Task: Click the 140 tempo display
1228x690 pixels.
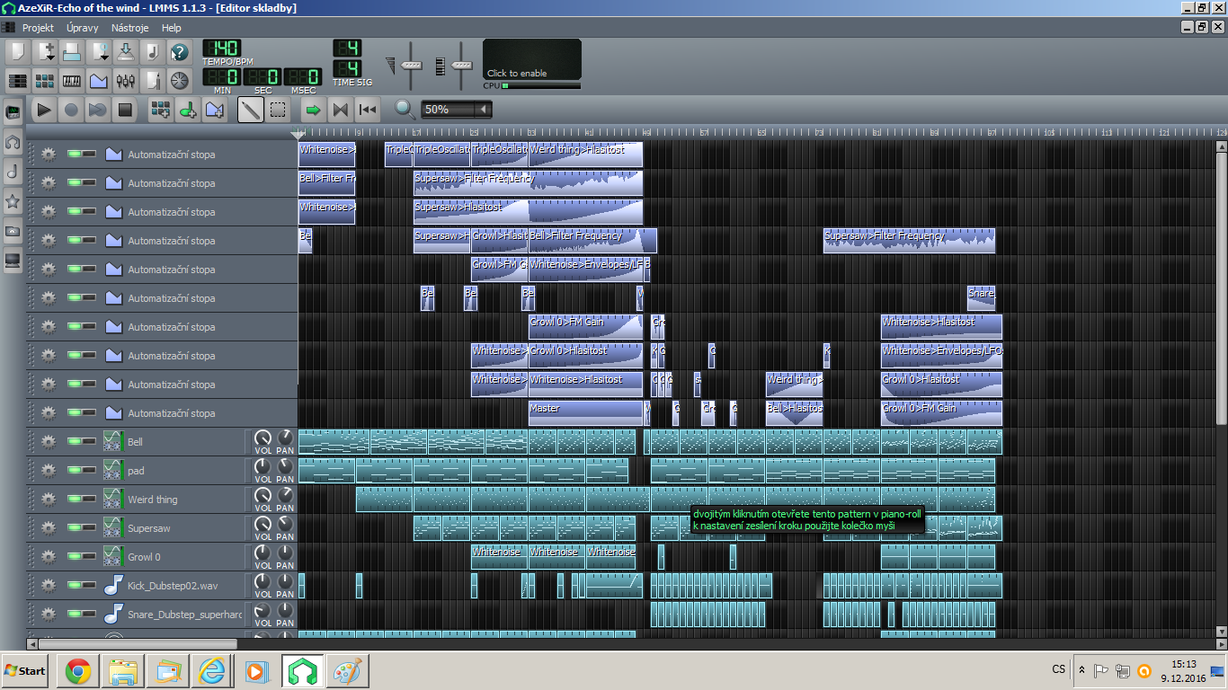Action: pos(221,48)
